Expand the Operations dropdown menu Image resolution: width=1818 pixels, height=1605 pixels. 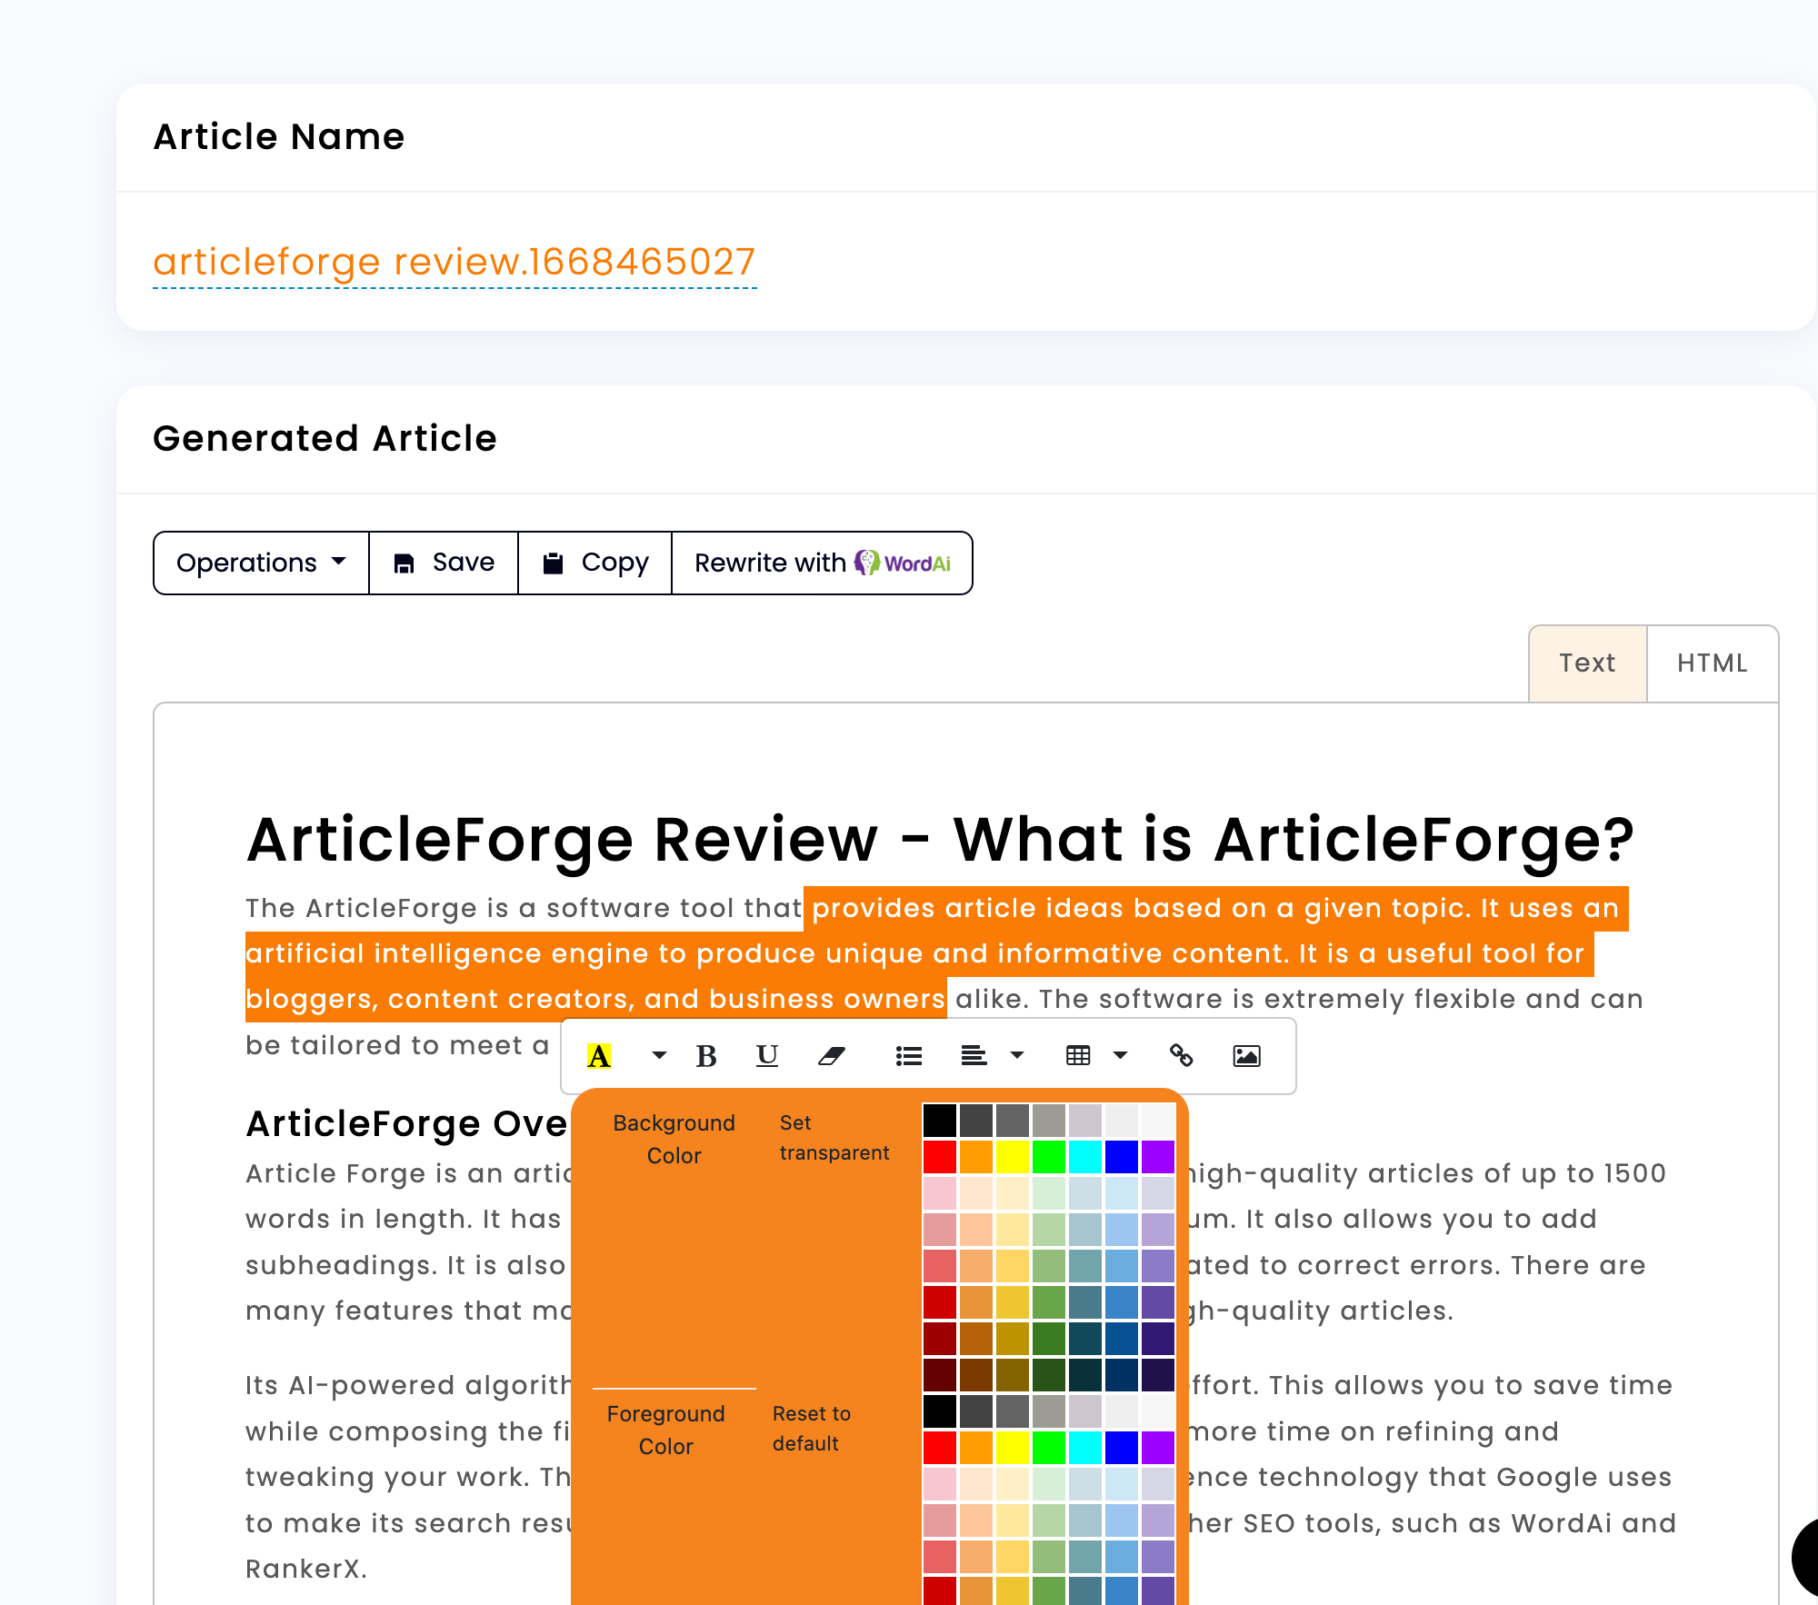(260, 563)
